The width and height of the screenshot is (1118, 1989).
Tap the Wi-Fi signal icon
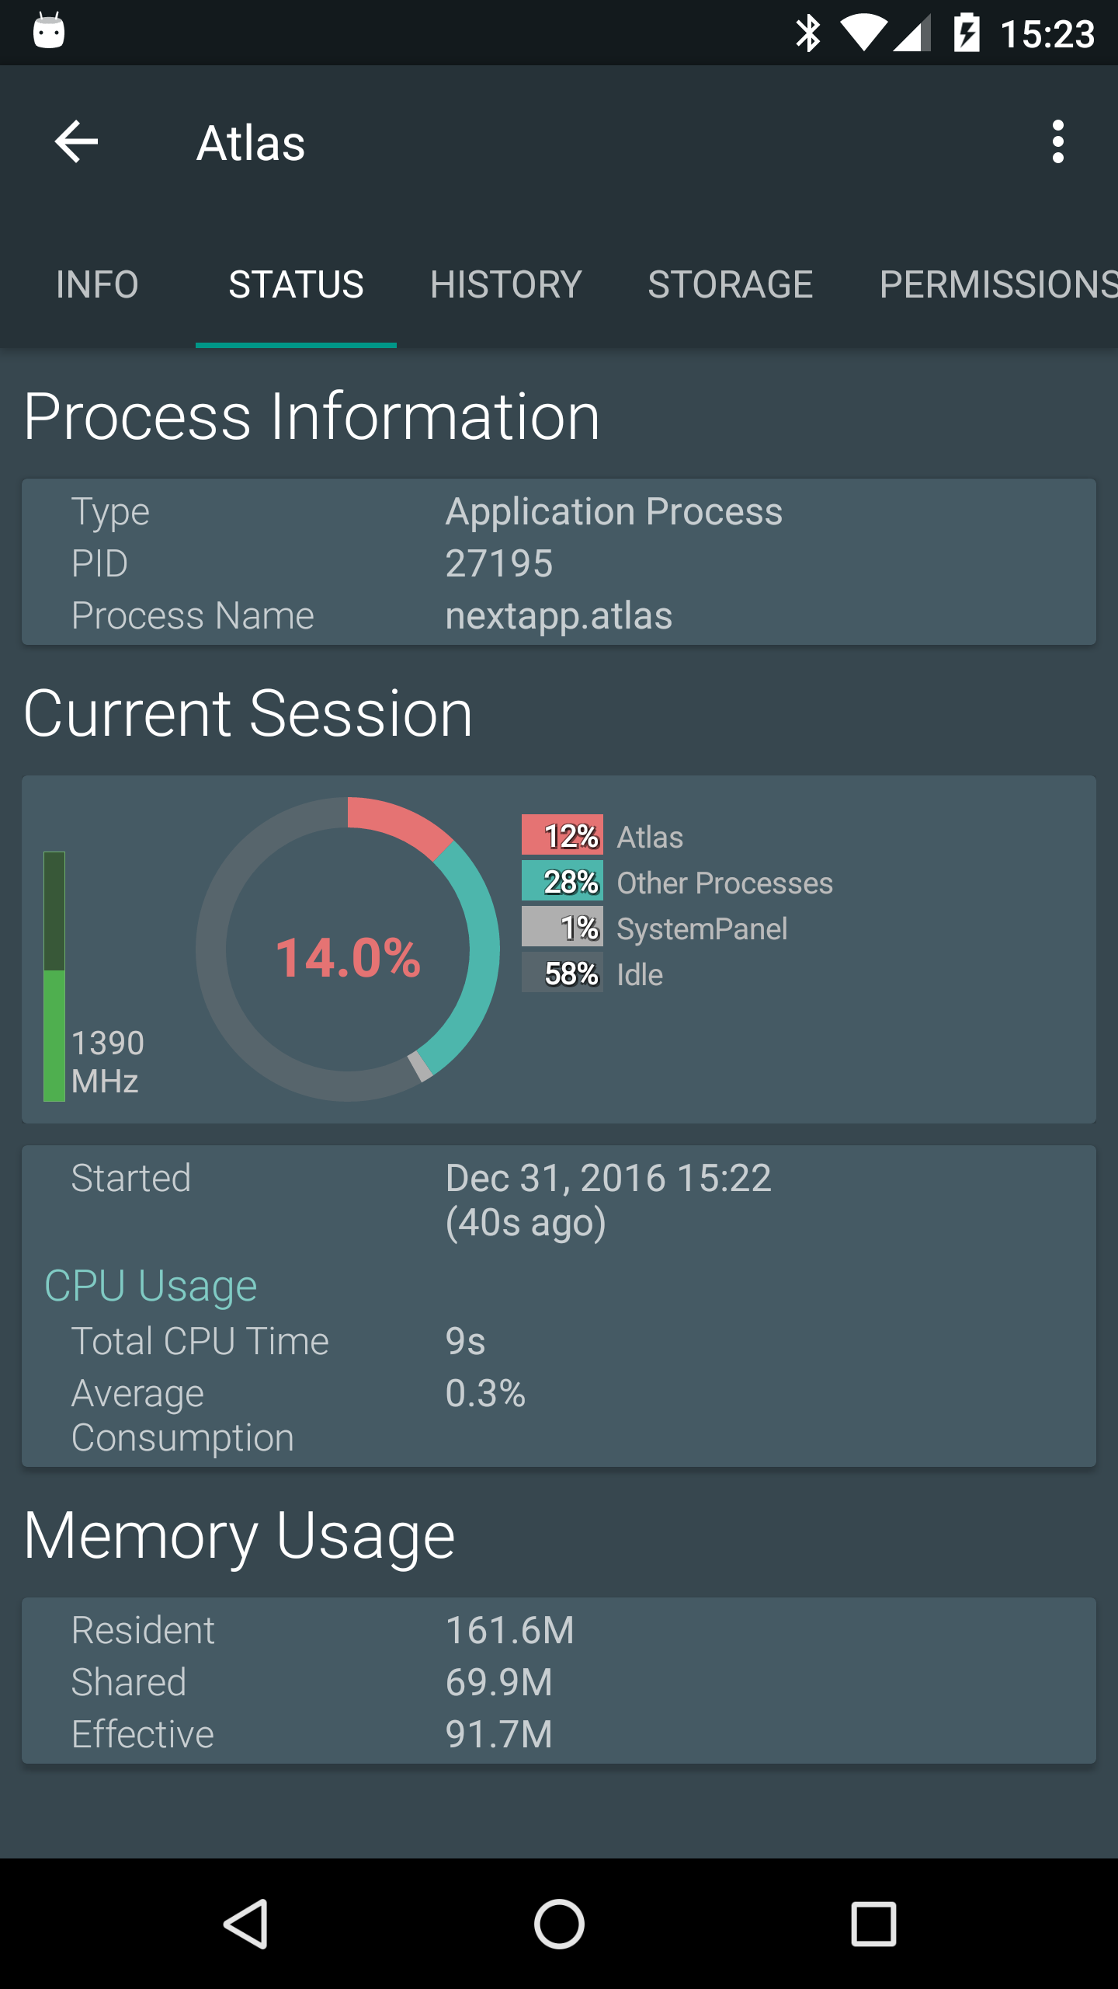pos(863,33)
